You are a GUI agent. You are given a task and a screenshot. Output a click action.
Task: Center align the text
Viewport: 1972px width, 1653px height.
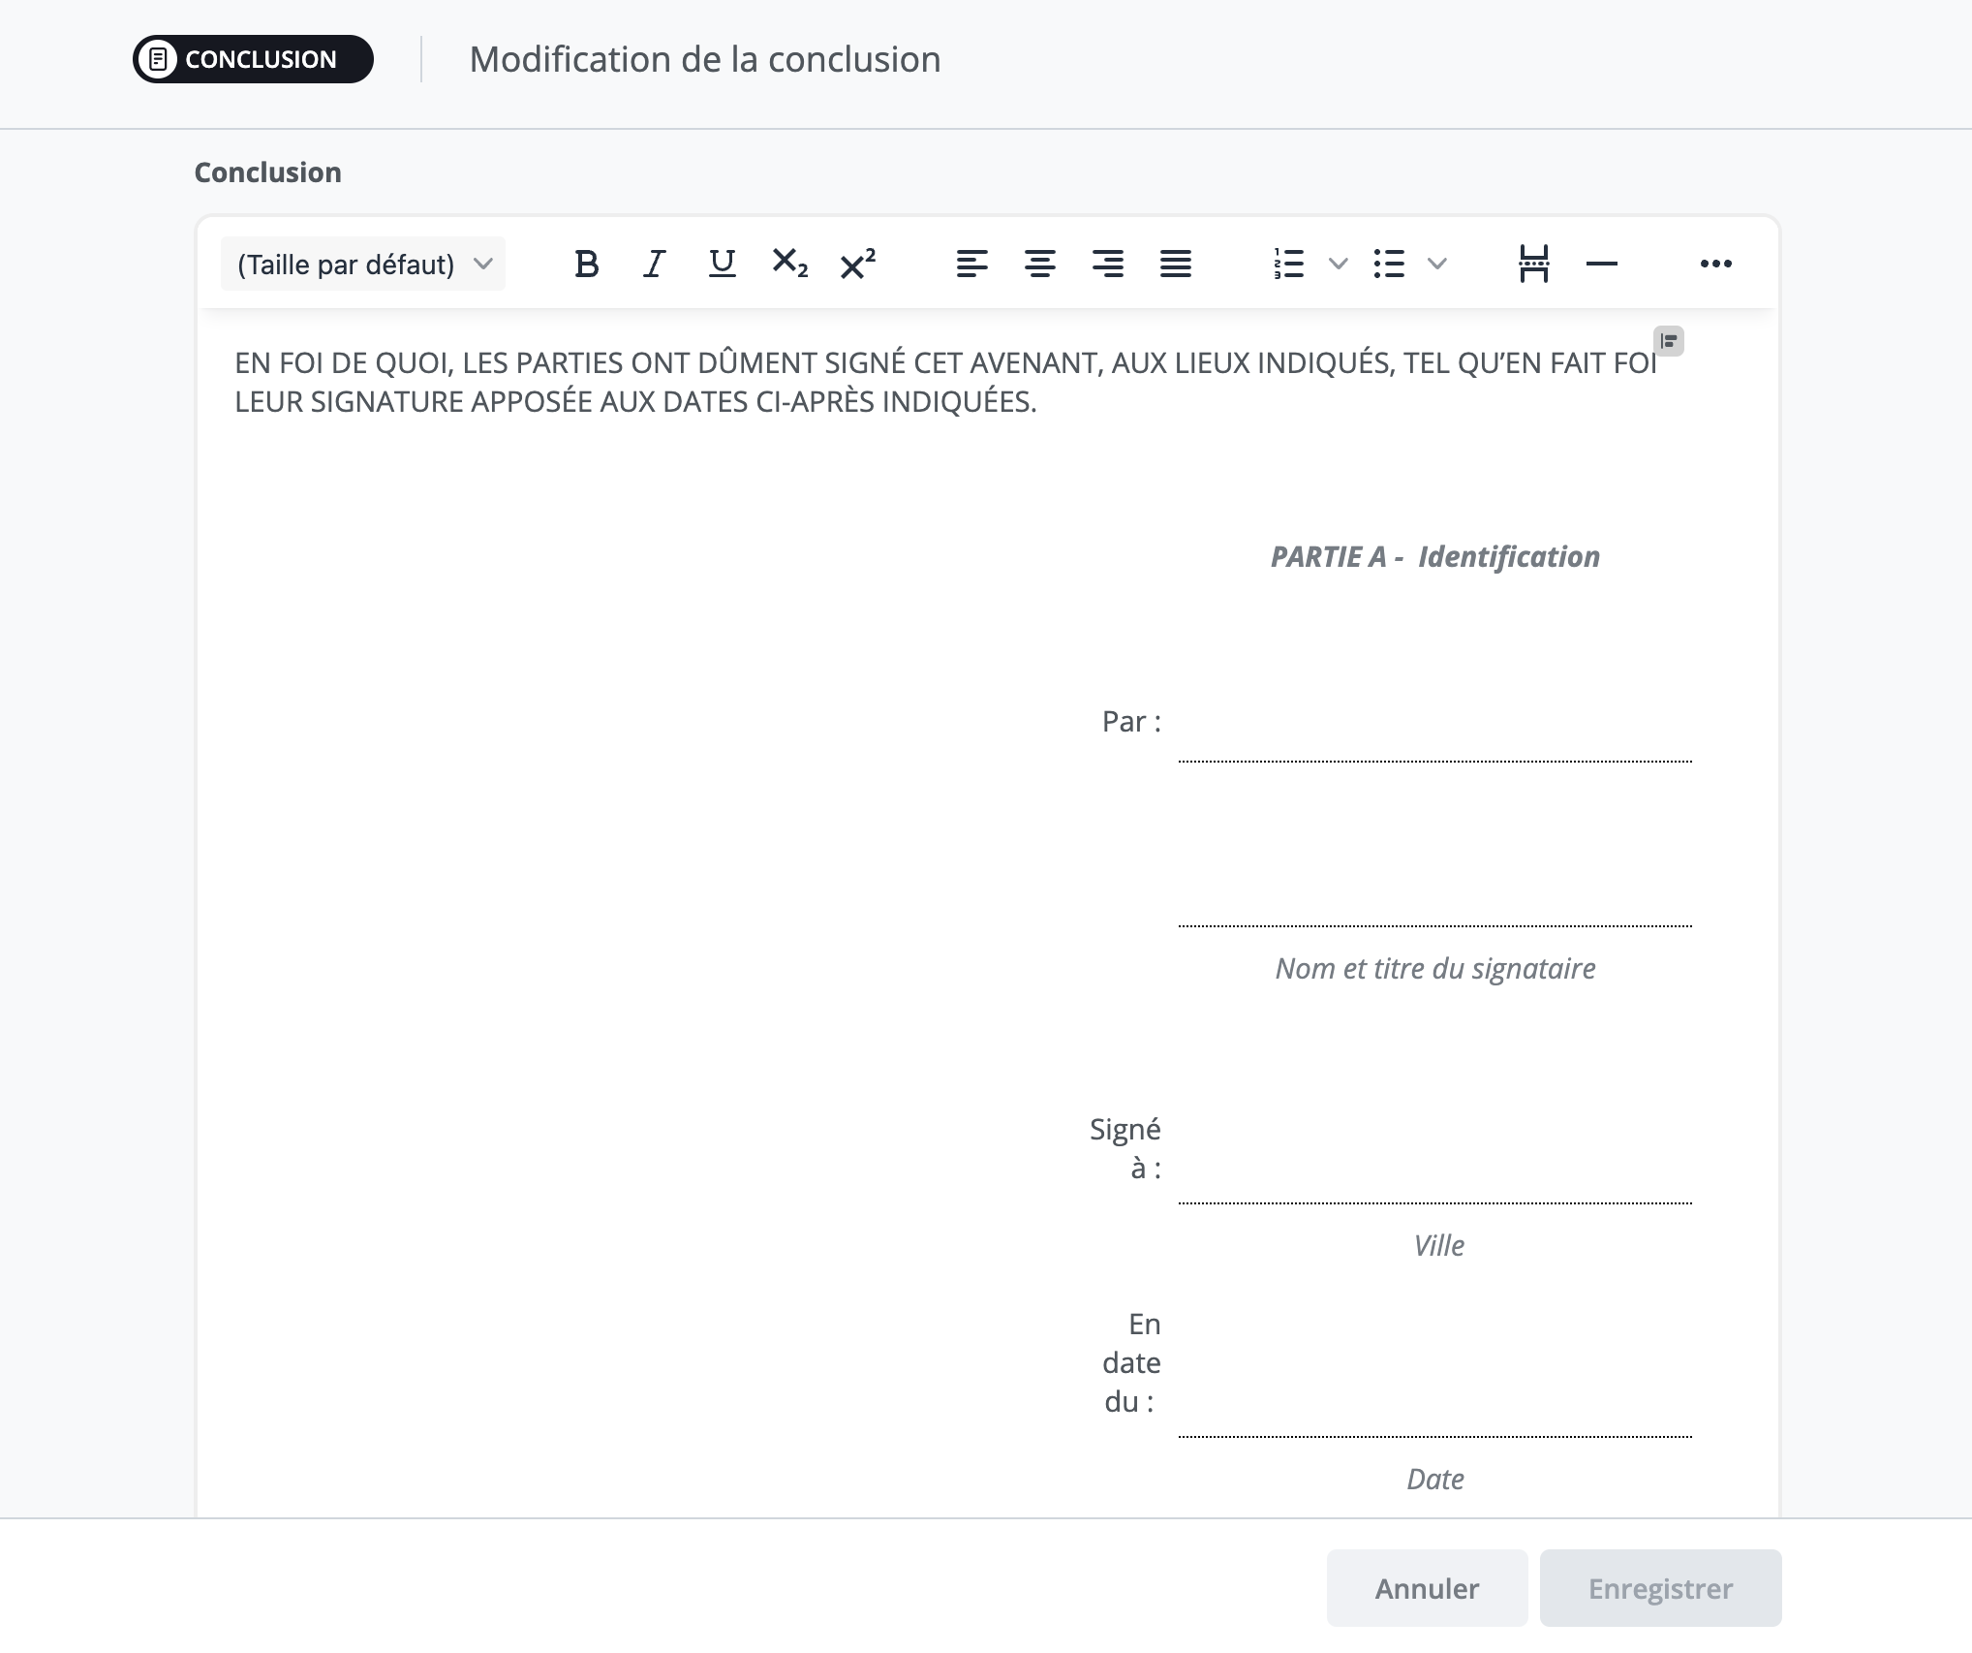pyautogui.click(x=1039, y=264)
